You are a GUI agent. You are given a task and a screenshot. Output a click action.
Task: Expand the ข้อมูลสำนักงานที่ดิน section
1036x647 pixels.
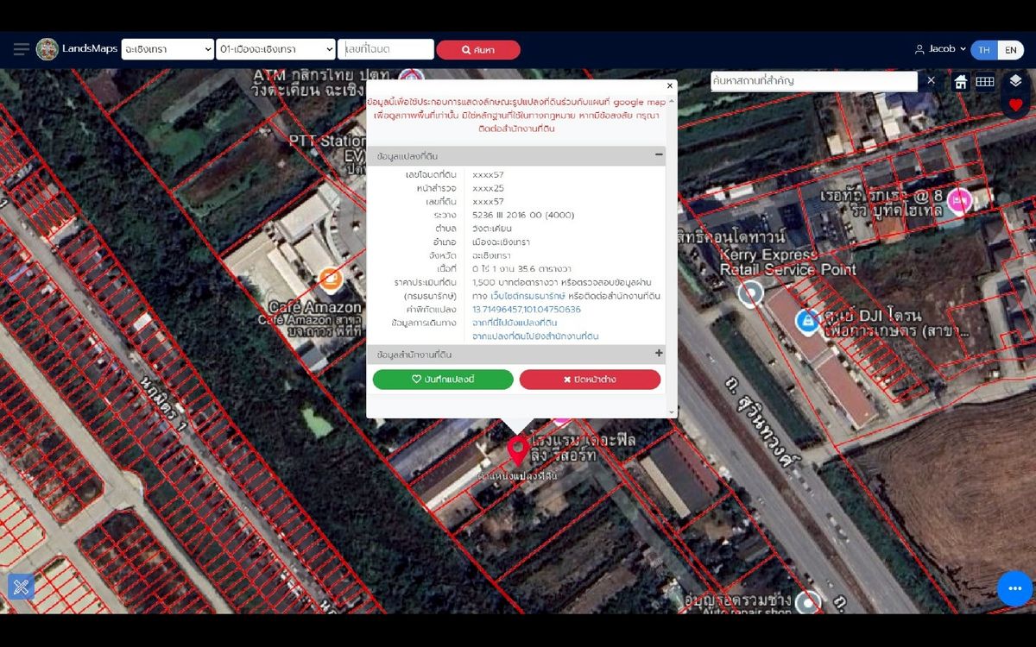(660, 354)
